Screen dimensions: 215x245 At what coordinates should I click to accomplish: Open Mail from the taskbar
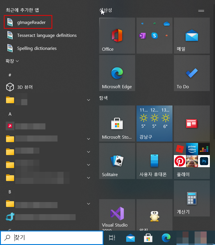130,238
